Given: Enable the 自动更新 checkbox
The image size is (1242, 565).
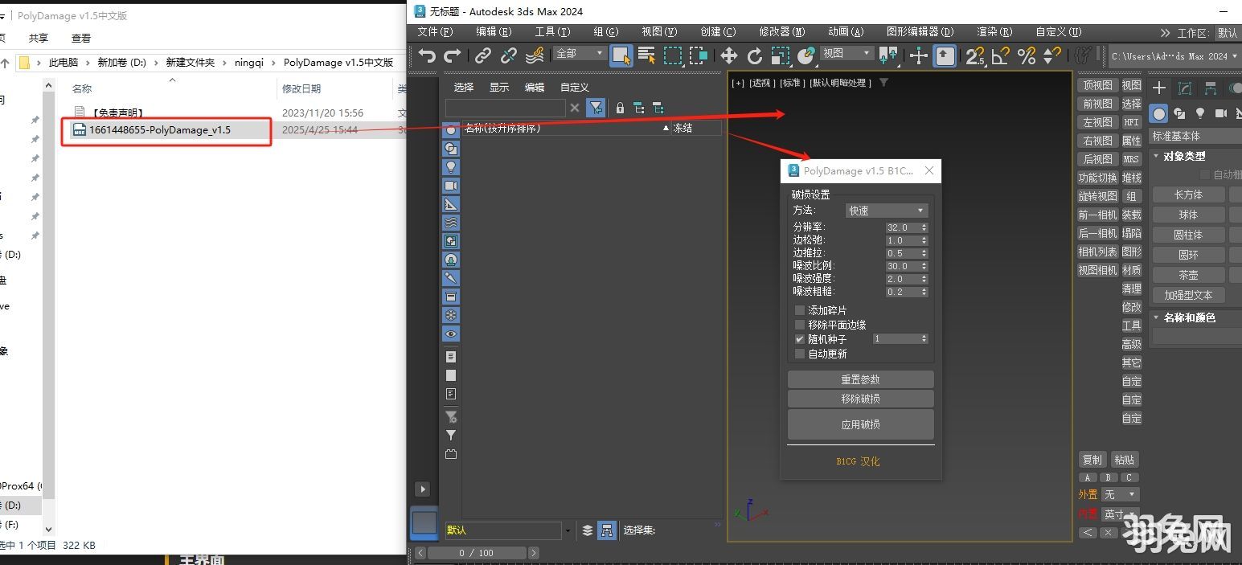Looking at the screenshot, I should pos(799,354).
